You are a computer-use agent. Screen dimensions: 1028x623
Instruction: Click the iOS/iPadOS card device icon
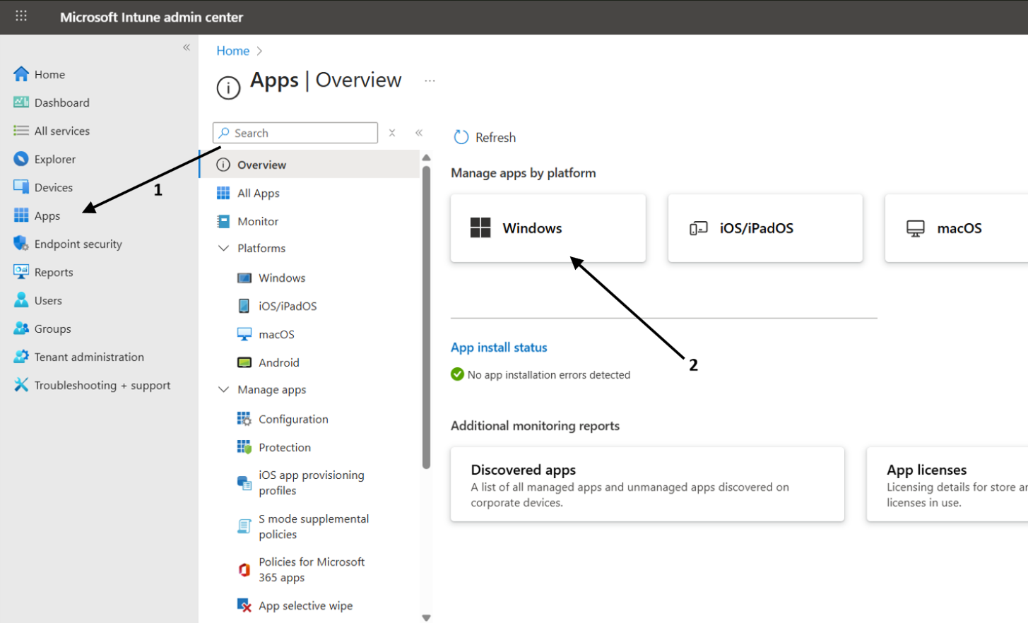tap(699, 228)
